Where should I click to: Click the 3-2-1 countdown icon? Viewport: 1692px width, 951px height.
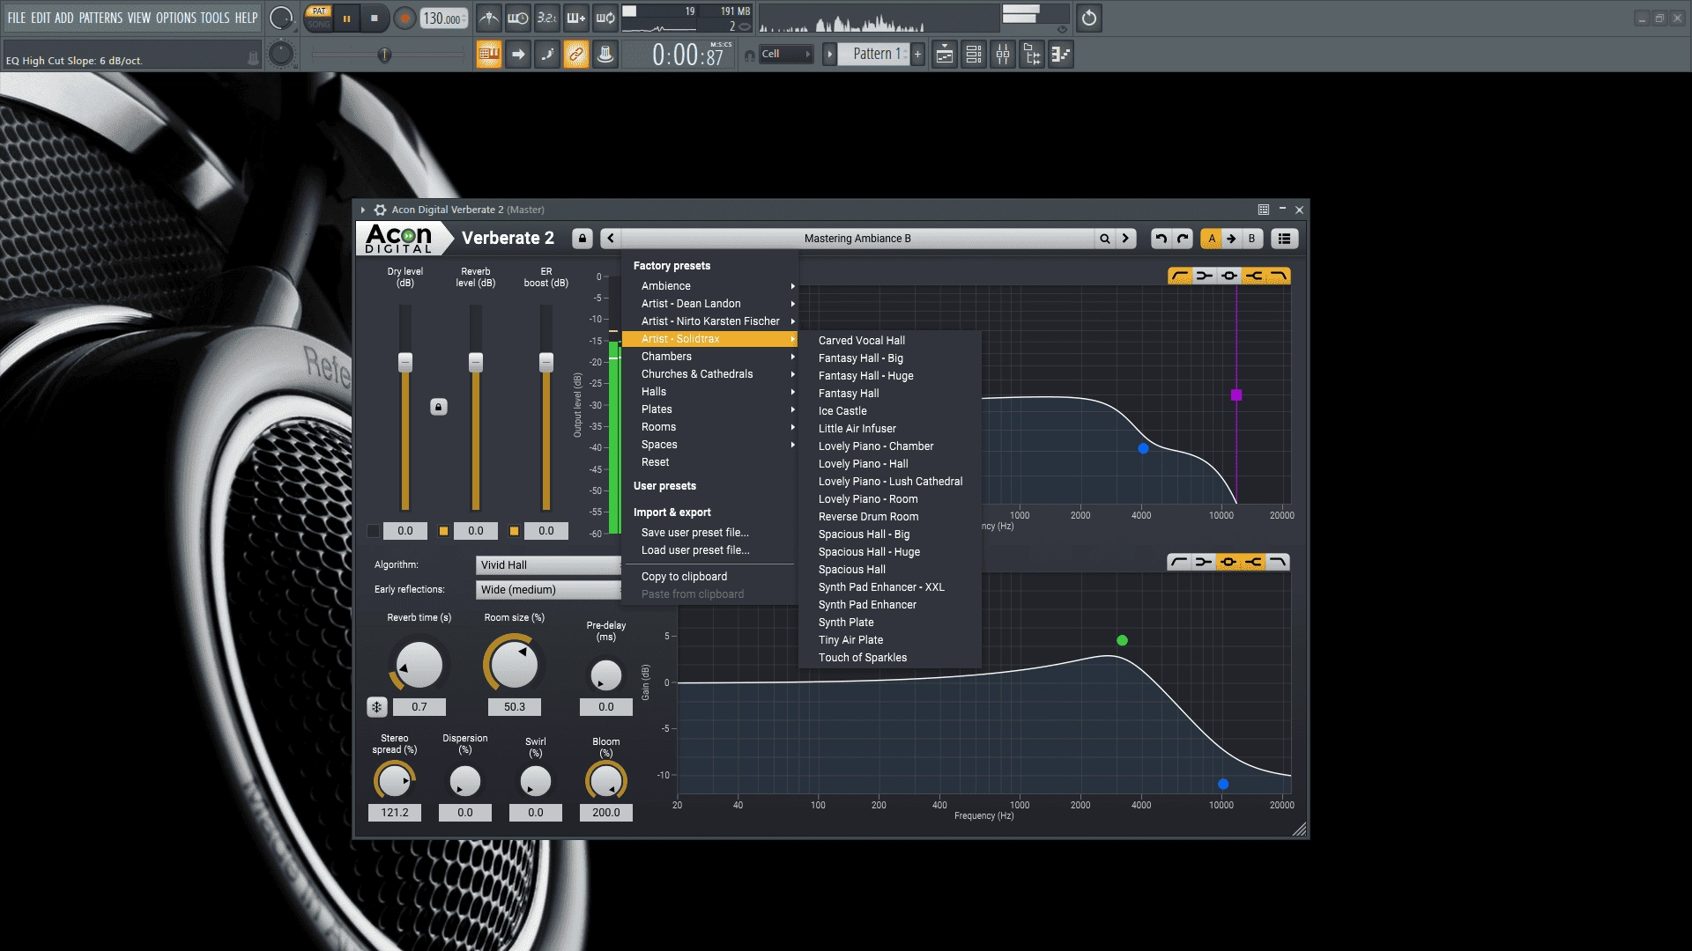coord(547,18)
